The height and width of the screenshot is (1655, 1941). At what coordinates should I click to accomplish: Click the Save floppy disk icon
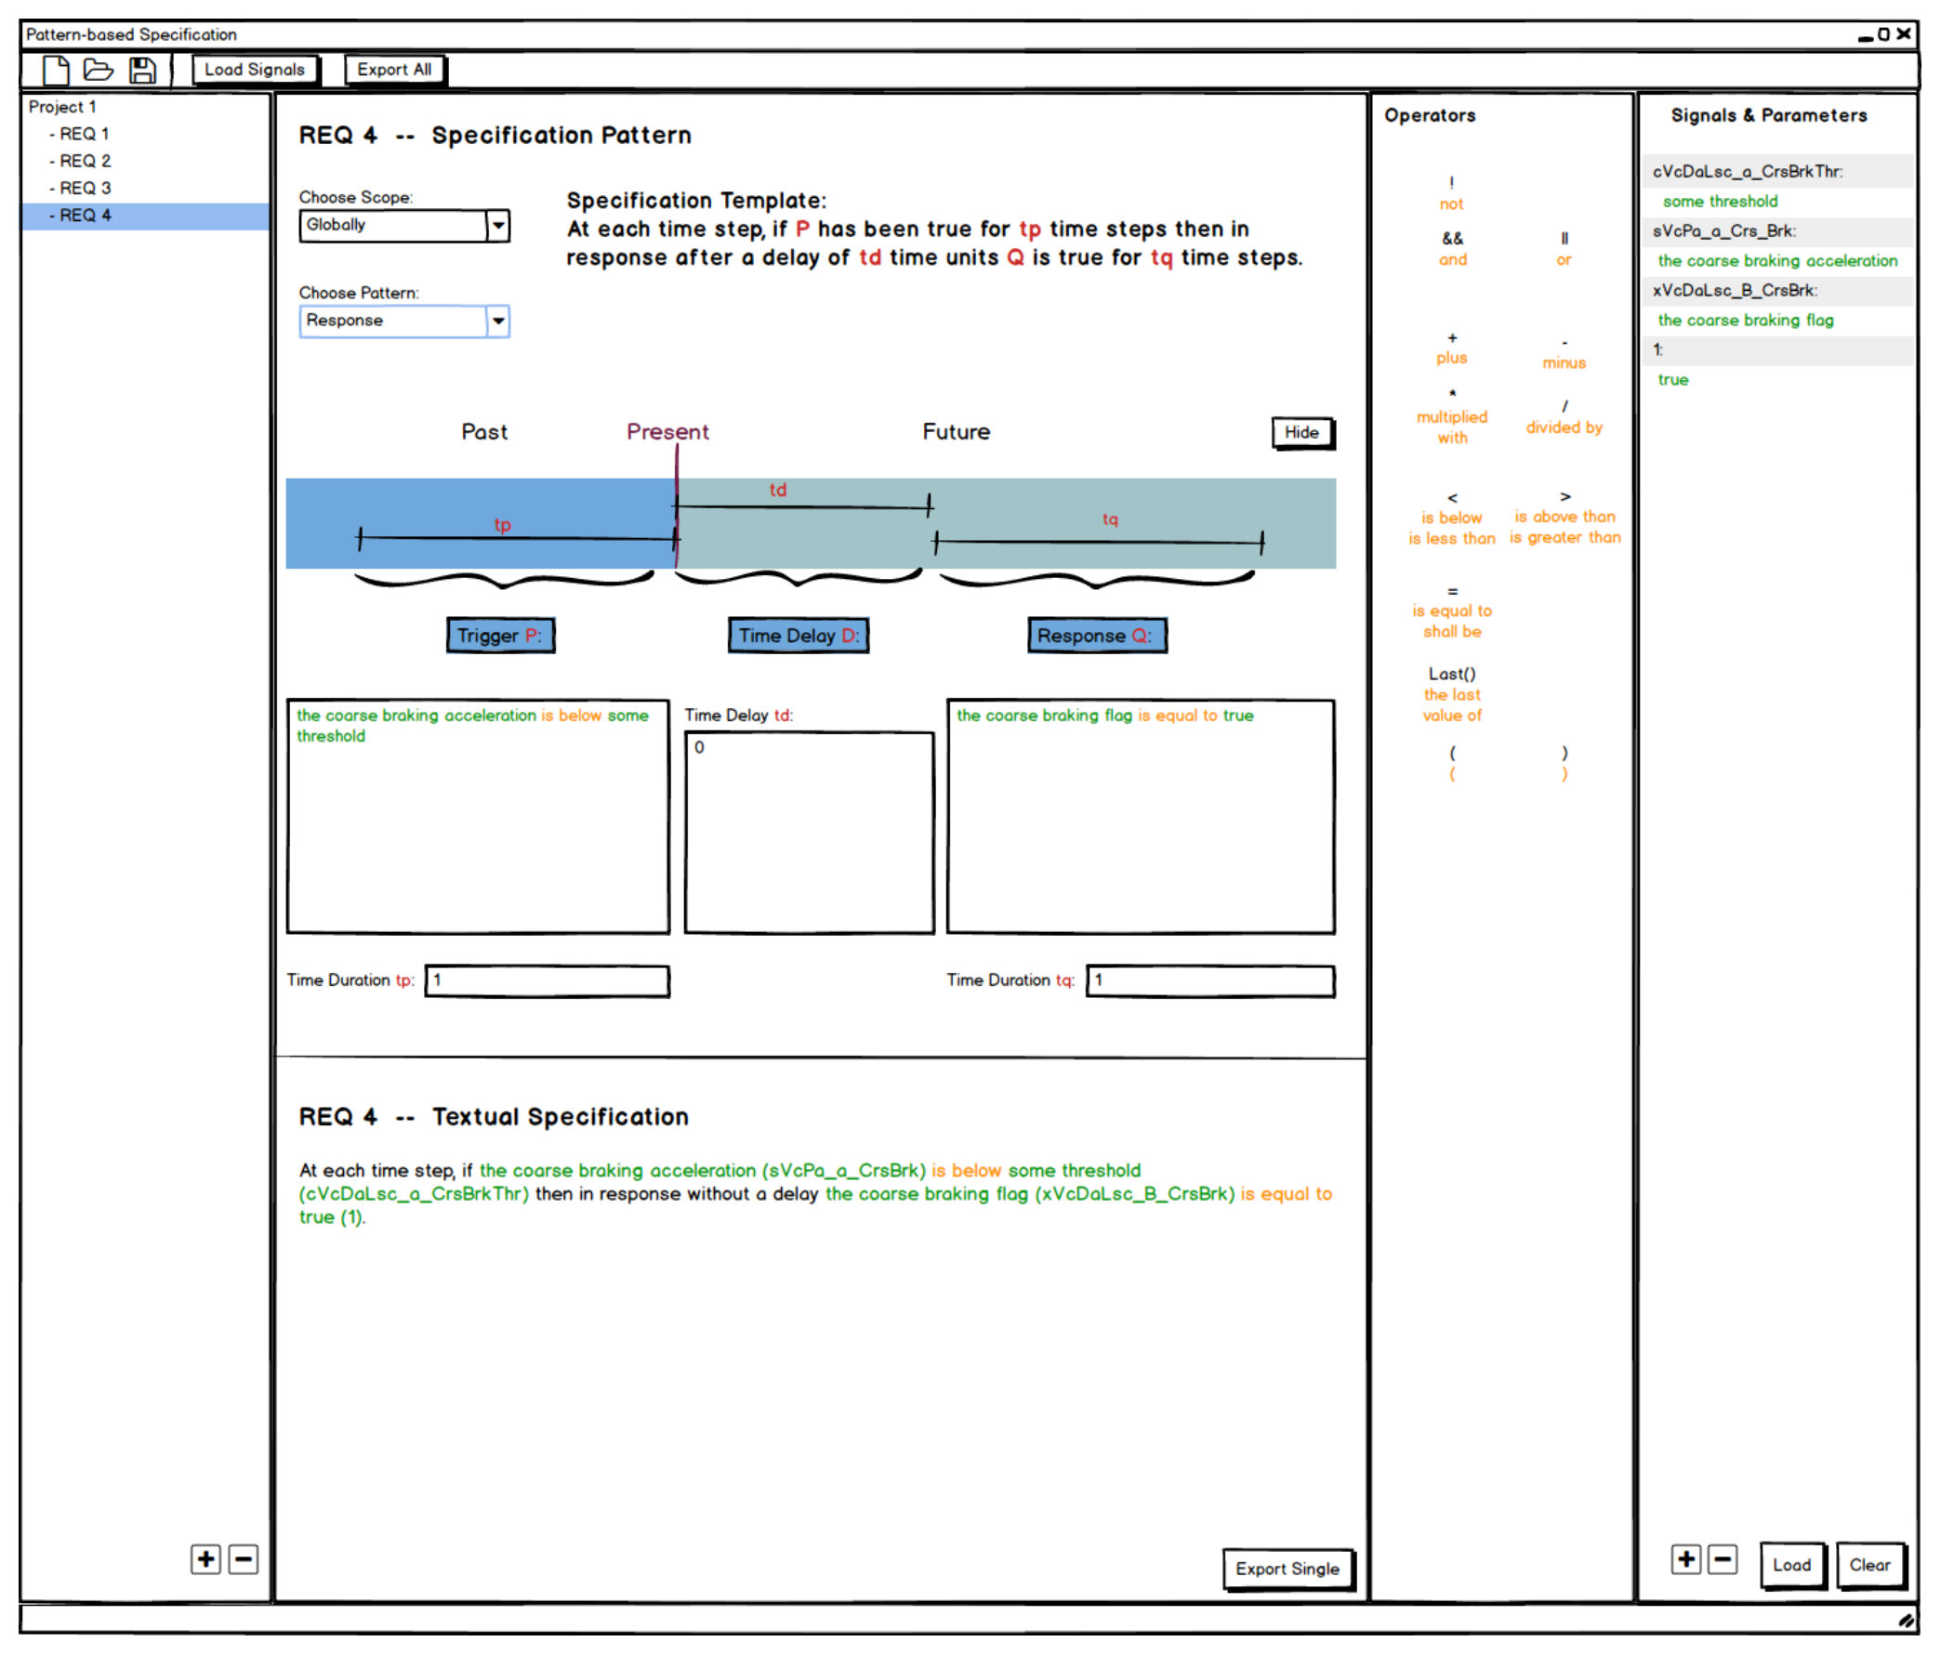[142, 71]
